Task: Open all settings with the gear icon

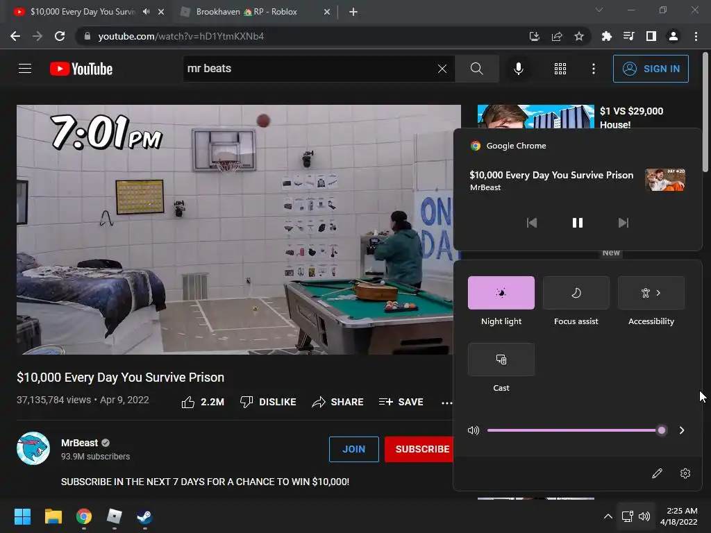Action: coord(685,473)
